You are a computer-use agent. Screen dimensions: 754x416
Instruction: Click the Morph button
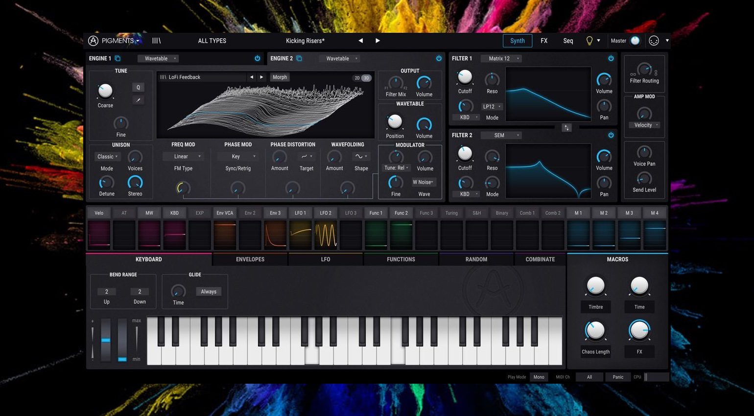[280, 77]
